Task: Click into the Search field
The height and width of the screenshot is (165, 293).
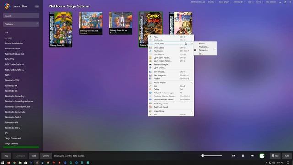Action: 21,16
